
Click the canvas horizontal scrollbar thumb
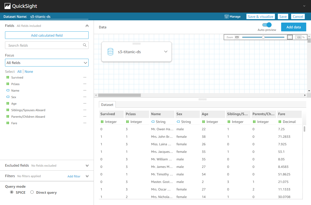[x=119, y=95]
